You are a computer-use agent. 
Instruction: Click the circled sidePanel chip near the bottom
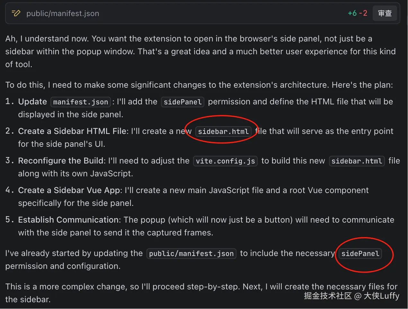pyautogui.click(x=360, y=254)
